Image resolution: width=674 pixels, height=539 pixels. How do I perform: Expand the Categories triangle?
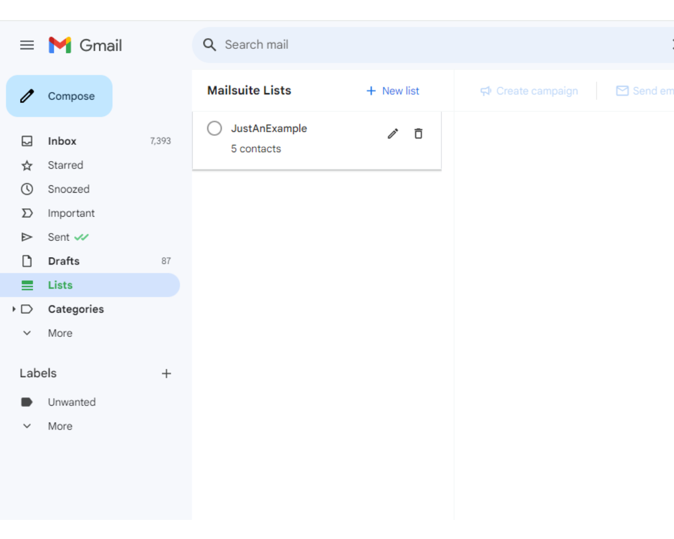pyautogui.click(x=13, y=309)
